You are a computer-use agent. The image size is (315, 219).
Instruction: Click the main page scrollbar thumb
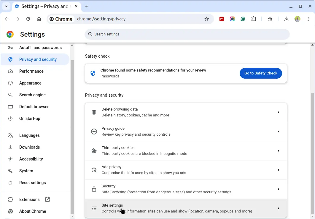pos(312,154)
